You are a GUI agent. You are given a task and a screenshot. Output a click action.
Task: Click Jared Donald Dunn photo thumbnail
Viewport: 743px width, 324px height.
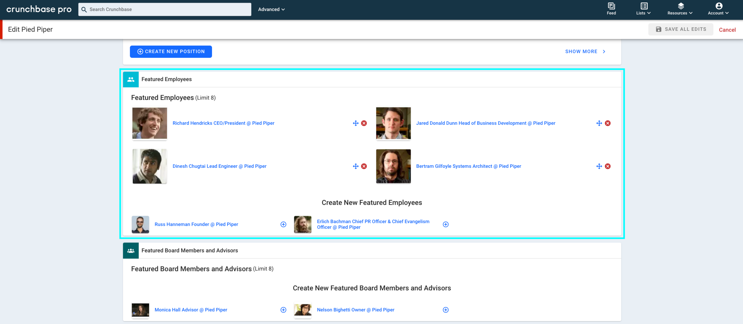click(394, 123)
